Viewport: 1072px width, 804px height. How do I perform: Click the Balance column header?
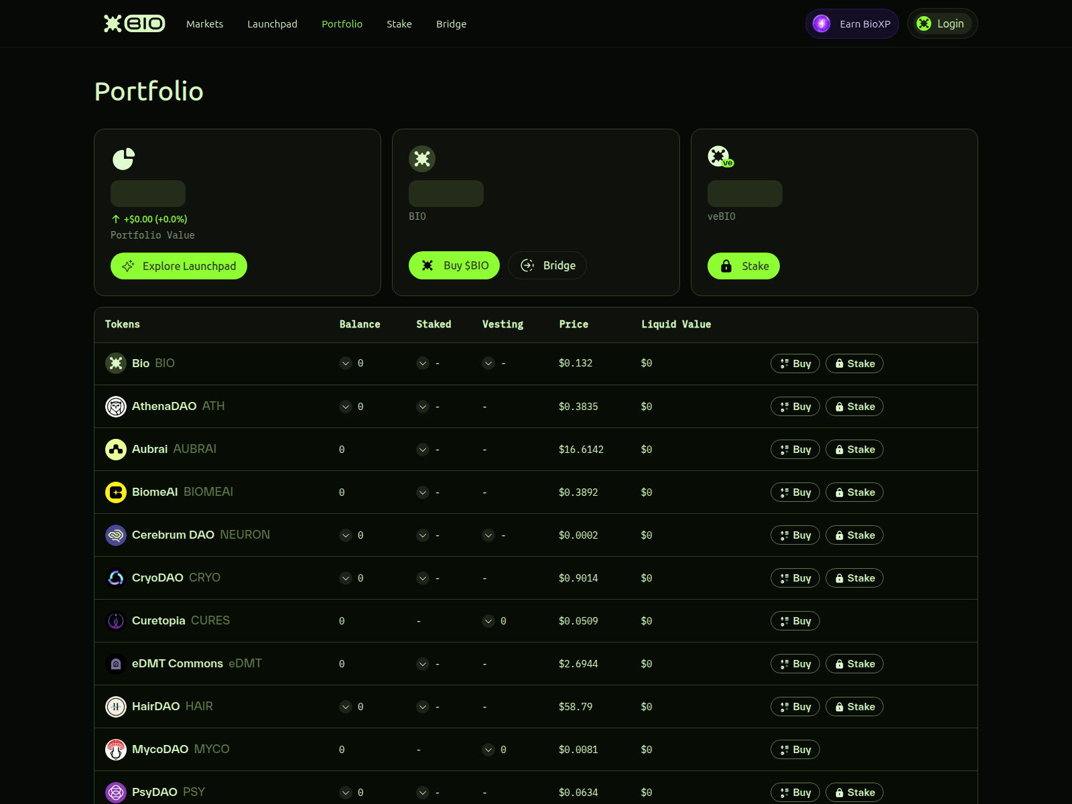(x=360, y=324)
